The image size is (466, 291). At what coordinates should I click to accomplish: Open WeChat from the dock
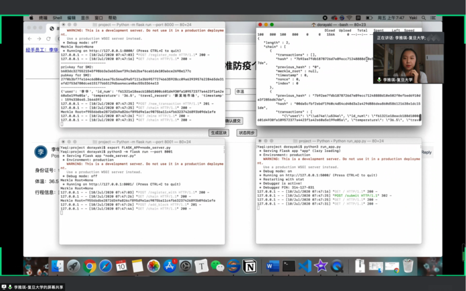coord(217,266)
